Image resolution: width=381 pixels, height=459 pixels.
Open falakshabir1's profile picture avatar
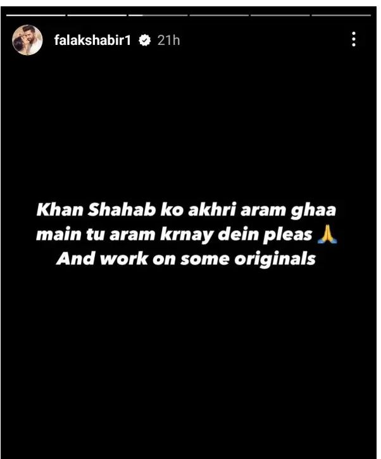[x=27, y=40]
